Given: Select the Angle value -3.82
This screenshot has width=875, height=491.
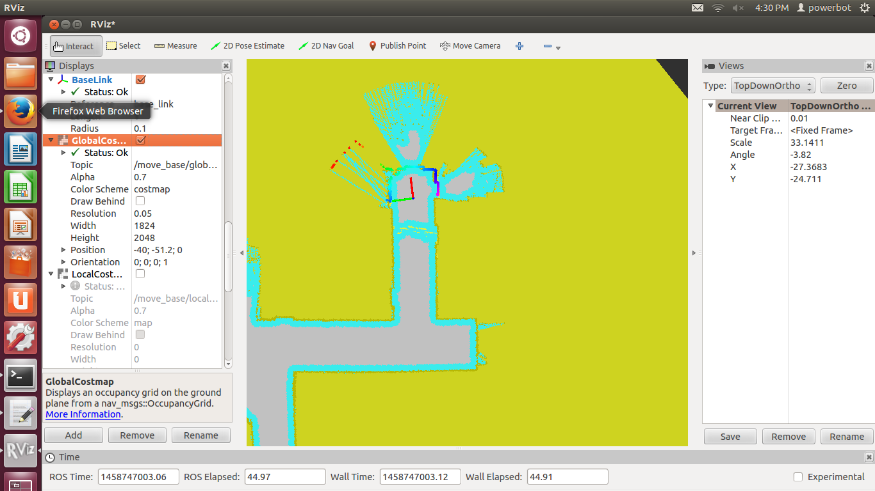Looking at the screenshot, I should click(x=830, y=155).
